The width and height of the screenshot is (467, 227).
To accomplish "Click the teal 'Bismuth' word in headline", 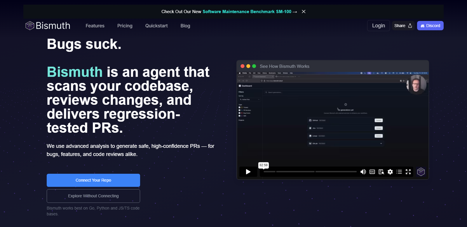I will tap(75, 72).
